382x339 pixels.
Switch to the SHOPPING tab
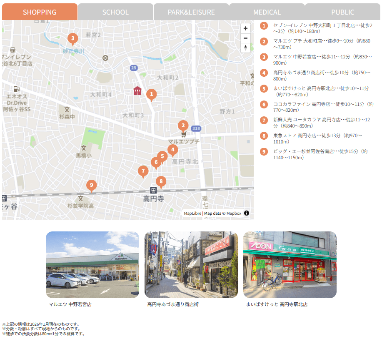point(40,12)
